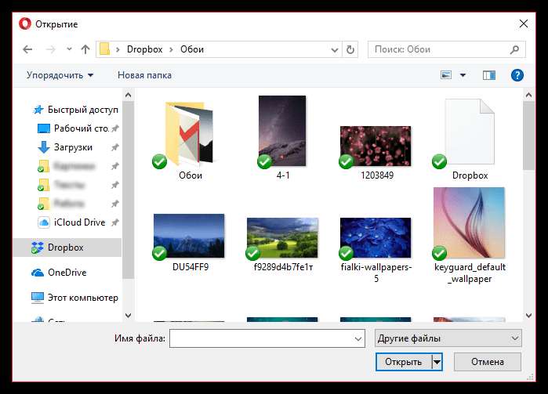Expand the file name dropdown arrow

coord(357,339)
